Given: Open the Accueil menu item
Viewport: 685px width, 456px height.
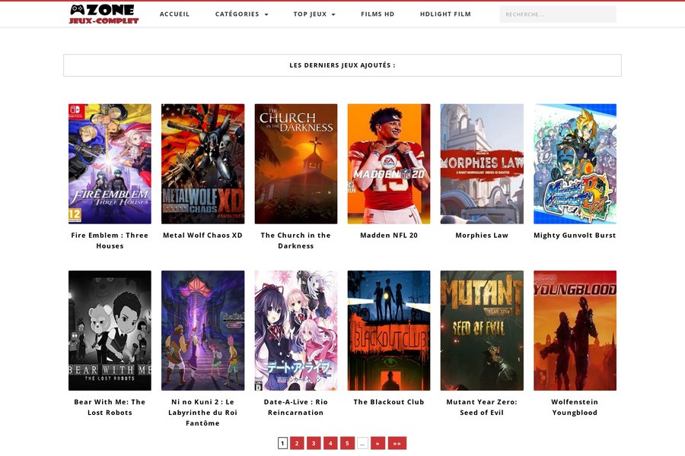Looking at the screenshot, I should (x=175, y=14).
